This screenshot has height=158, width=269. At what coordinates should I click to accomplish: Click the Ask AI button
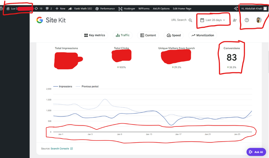click(x=256, y=152)
